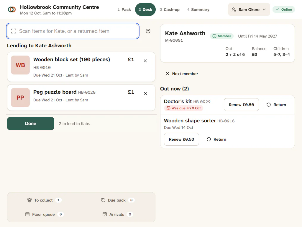Click the Hollowbrook overlapping circles logo
302x227 pixels.
pyautogui.click(x=12, y=9)
